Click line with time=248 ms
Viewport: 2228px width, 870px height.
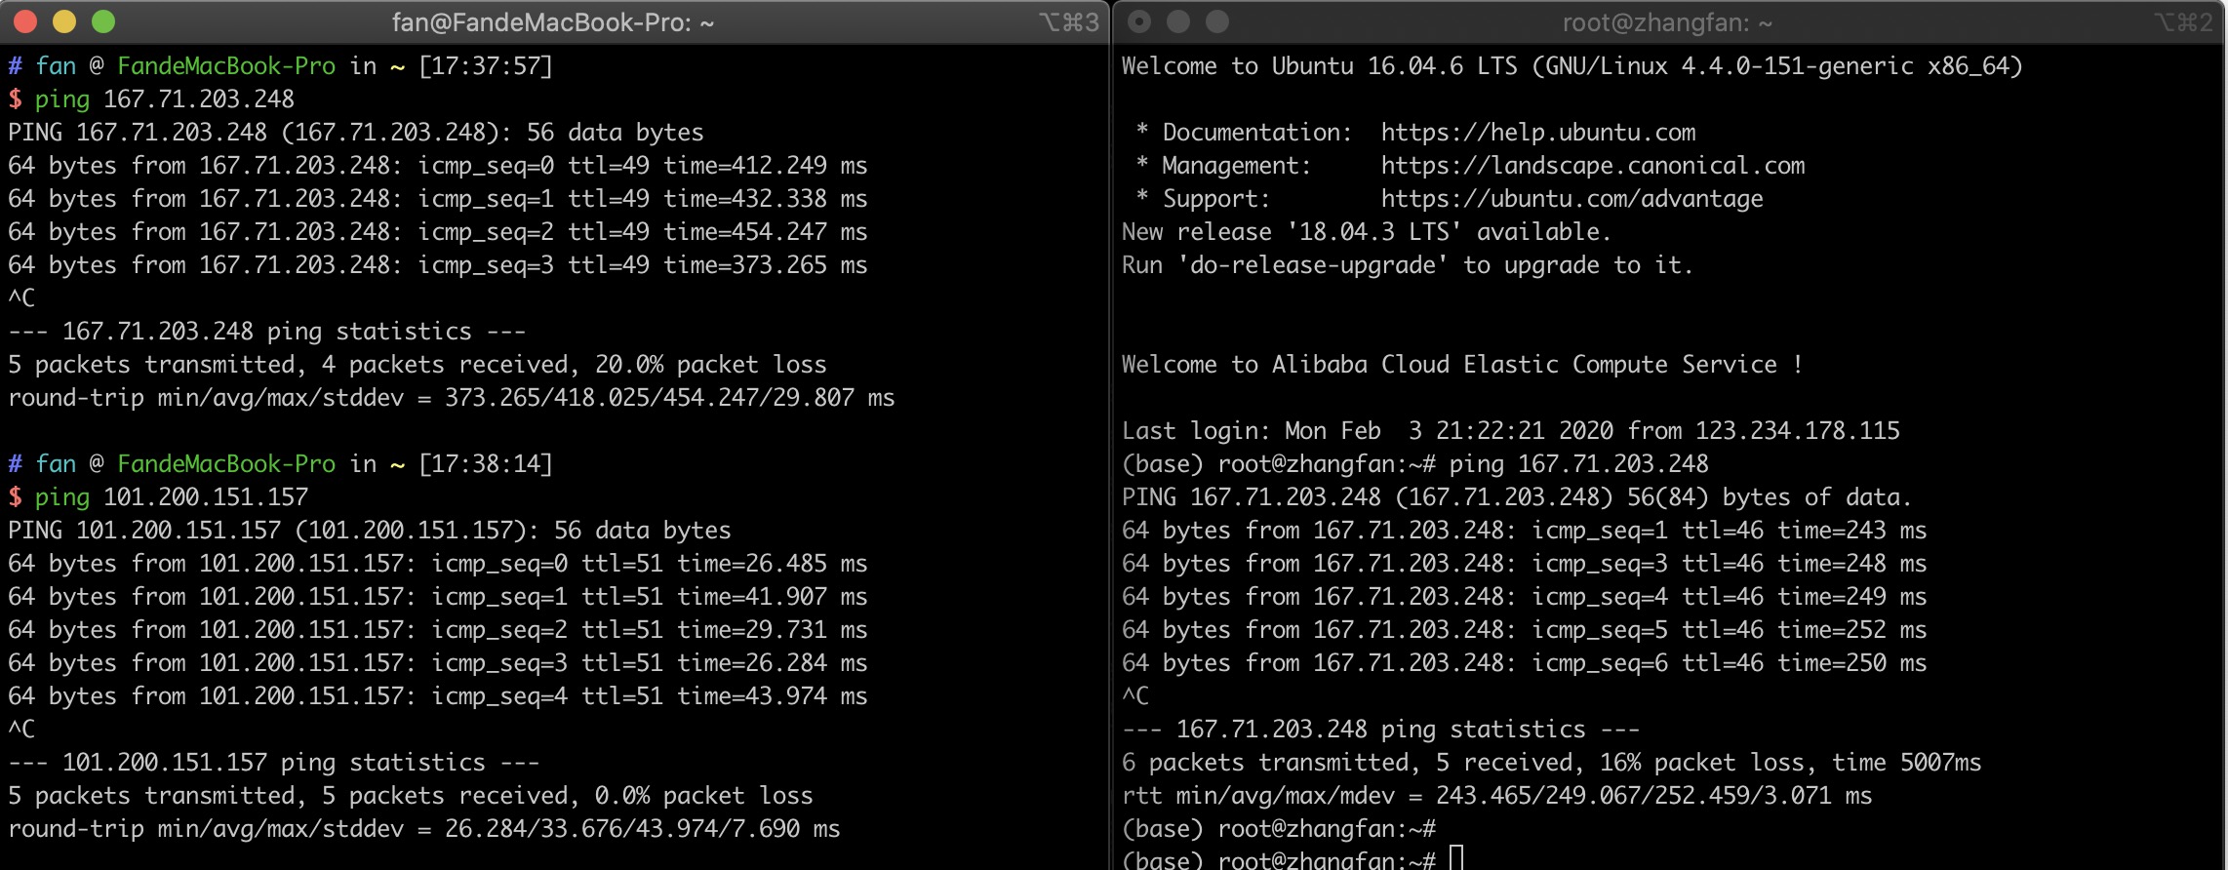[1525, 563]
